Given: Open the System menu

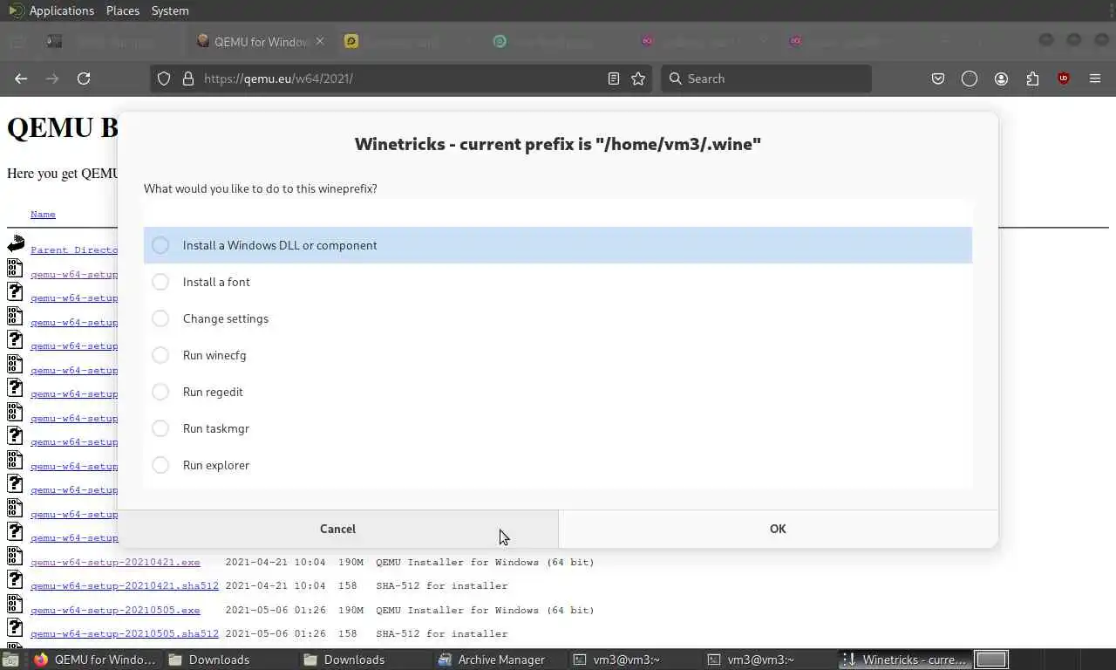Looking at the screenshot, I should pos(170,10).
